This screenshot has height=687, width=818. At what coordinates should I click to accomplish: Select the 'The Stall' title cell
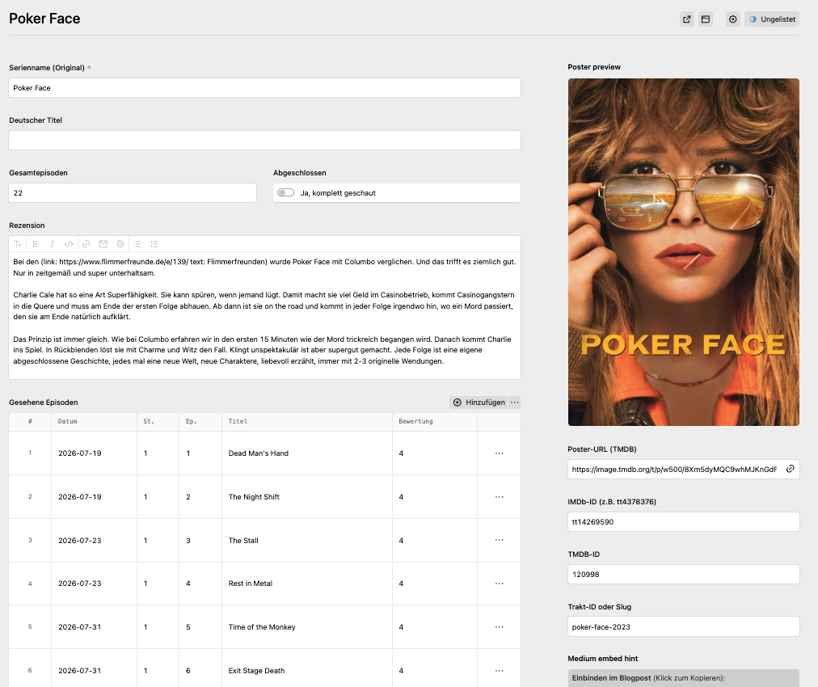307,541
